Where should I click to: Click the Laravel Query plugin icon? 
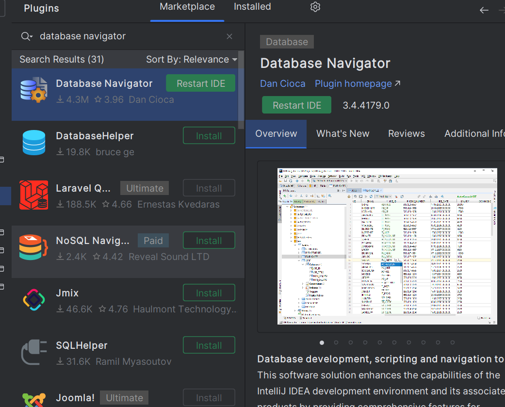[x=34, y=195]
